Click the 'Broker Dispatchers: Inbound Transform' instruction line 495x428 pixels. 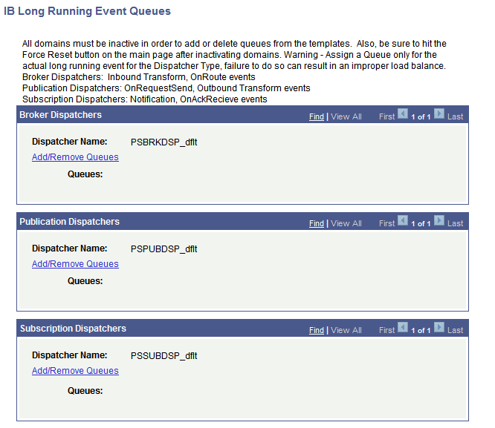tap(139, 77)
